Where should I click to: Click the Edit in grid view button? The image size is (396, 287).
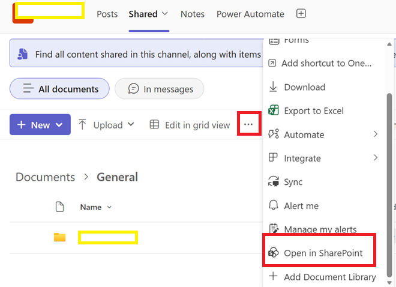pos(190,125)
